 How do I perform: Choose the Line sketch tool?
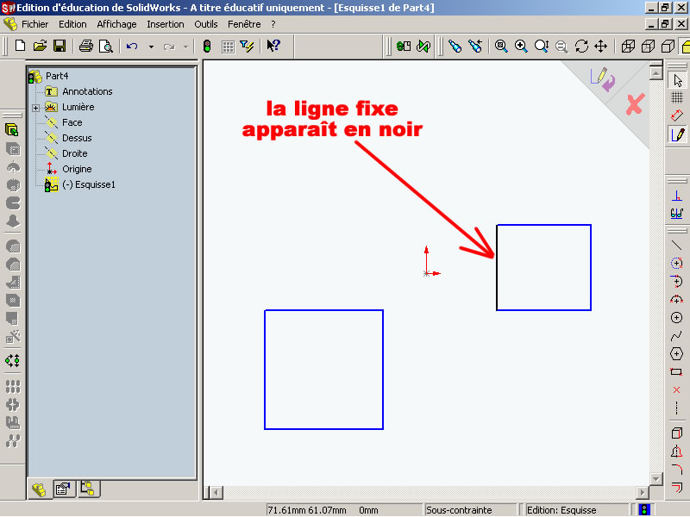677,246
